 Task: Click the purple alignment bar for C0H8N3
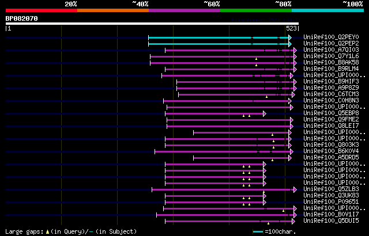pyautogui.click(x=226, y=101)
